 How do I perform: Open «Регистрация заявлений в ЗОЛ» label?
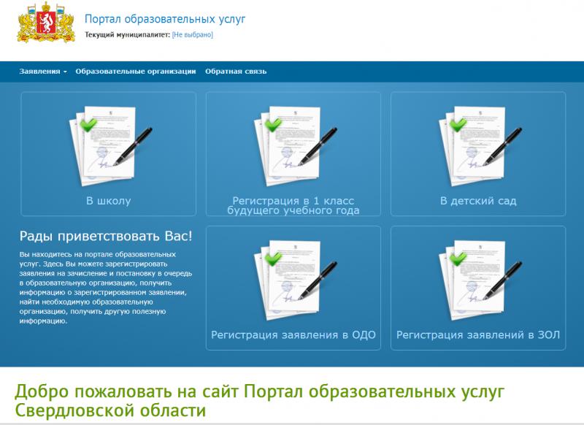tap(478, 335)
